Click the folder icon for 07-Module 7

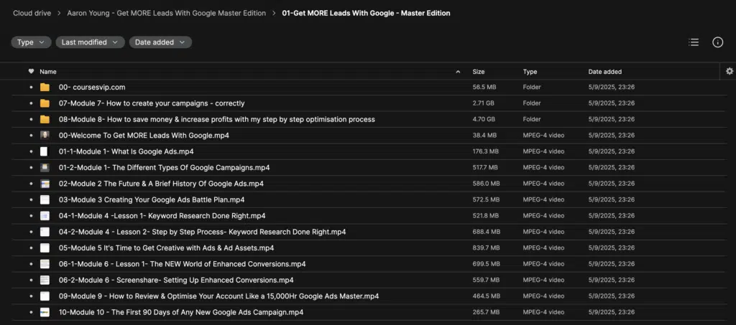tap(45, 103)
